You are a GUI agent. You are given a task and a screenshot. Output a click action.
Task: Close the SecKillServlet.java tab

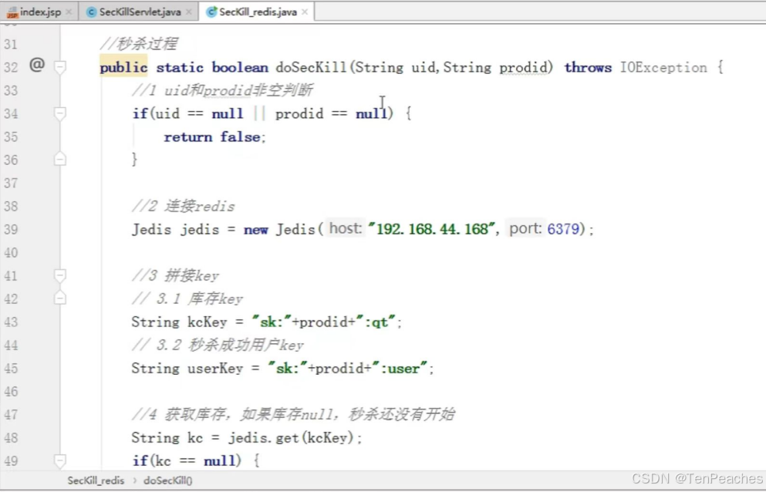click(188, 12)
